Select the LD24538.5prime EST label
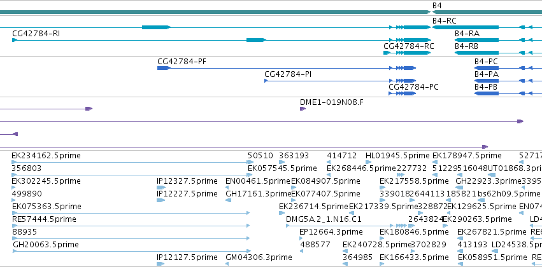542x267 pixels. (x=517, y=245)
